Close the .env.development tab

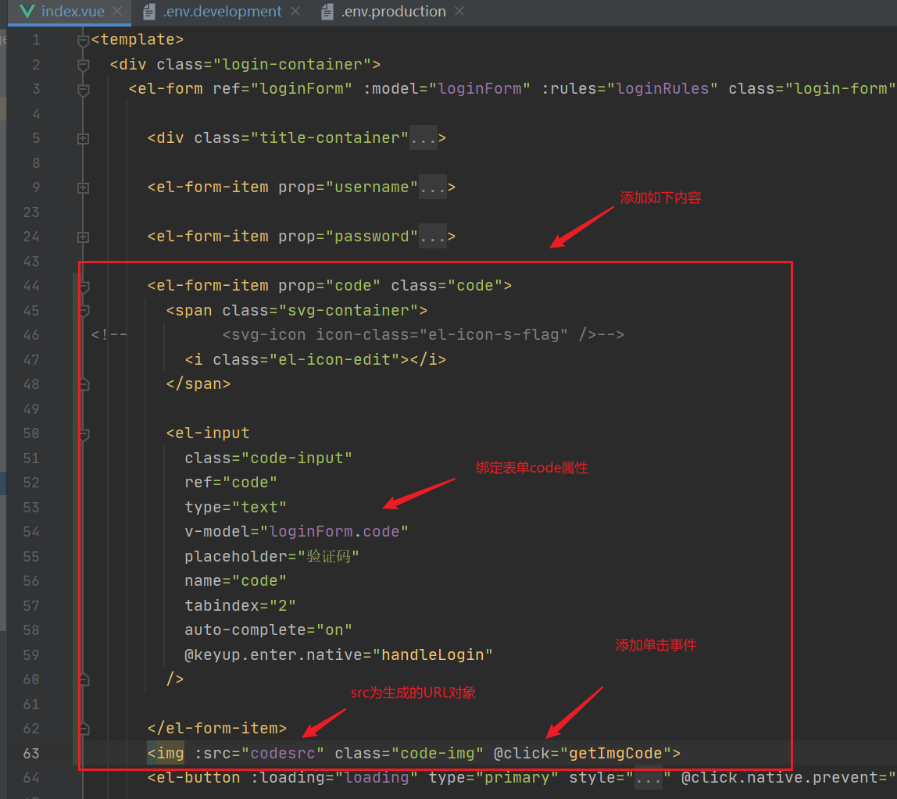[x=295, y=12]
